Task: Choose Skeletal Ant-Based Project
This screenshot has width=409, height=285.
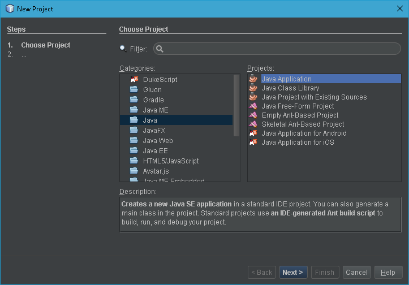Action: tap(303, 124)
